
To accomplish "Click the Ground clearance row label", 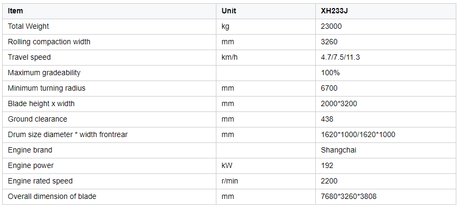I will (x=37, y=119).
